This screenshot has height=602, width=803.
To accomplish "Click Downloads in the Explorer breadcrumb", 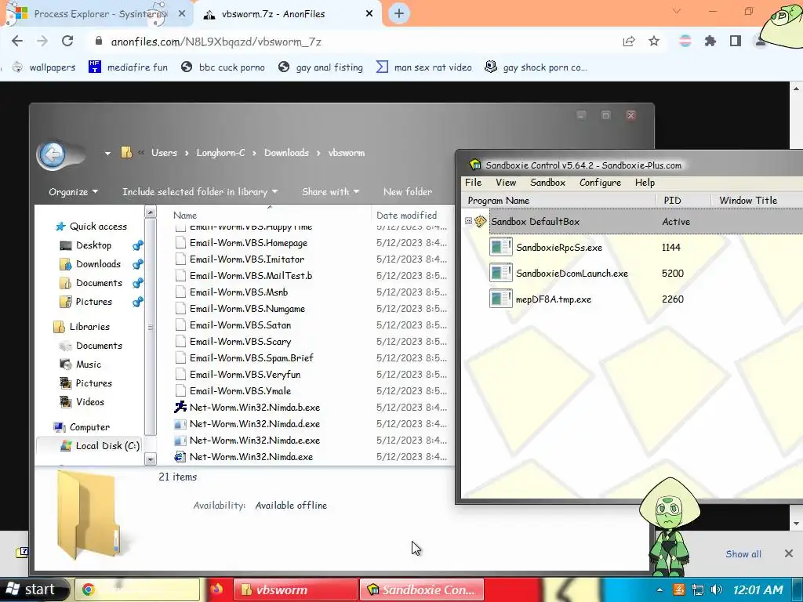I will tap(286, 153).
